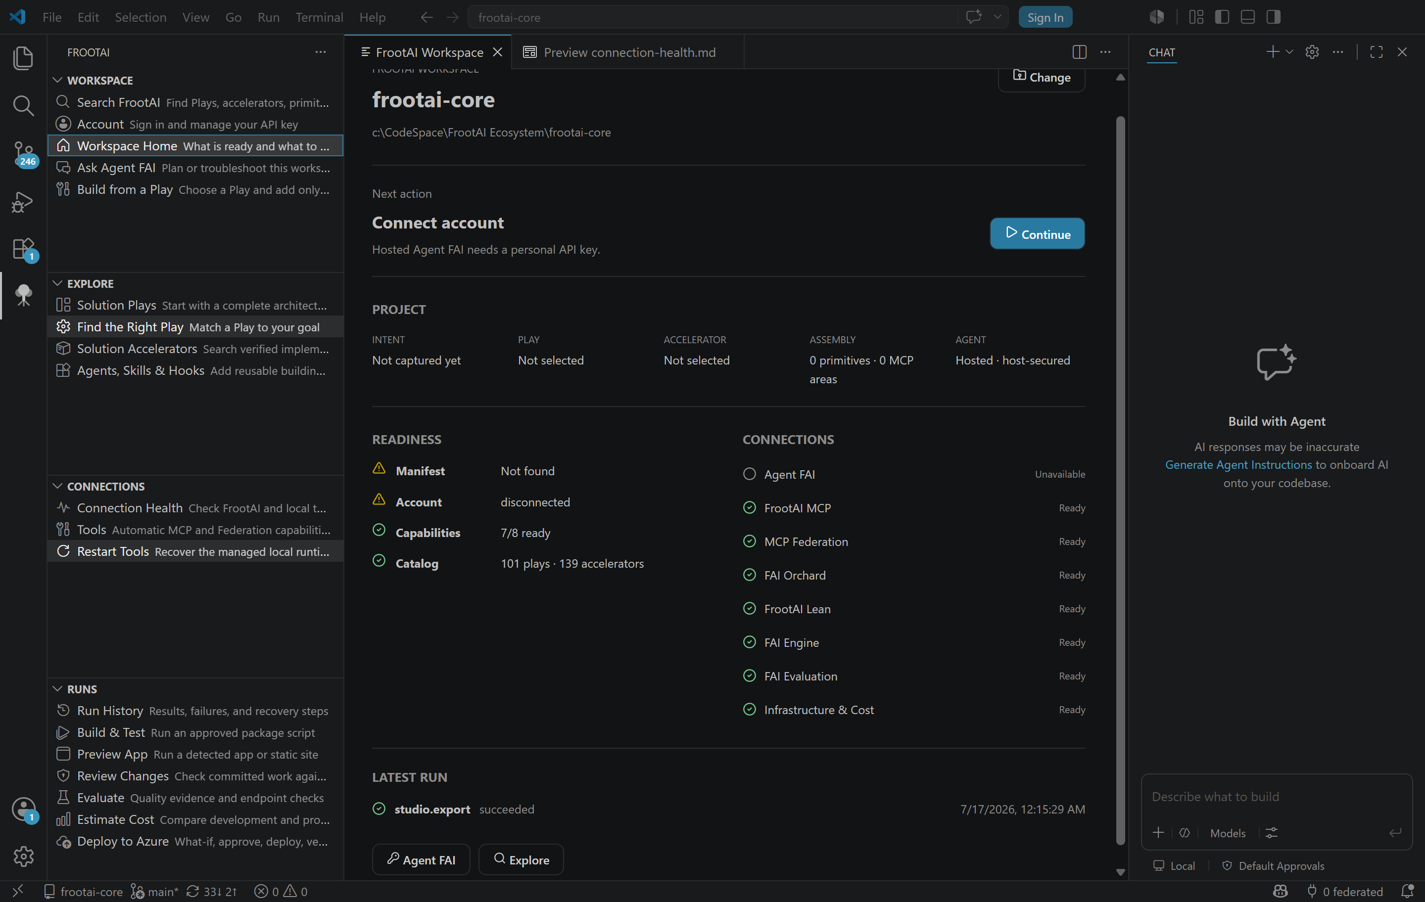
Task: Open FROOTAI sidebar More Actions ellipsis
Action: click(320, 52)
